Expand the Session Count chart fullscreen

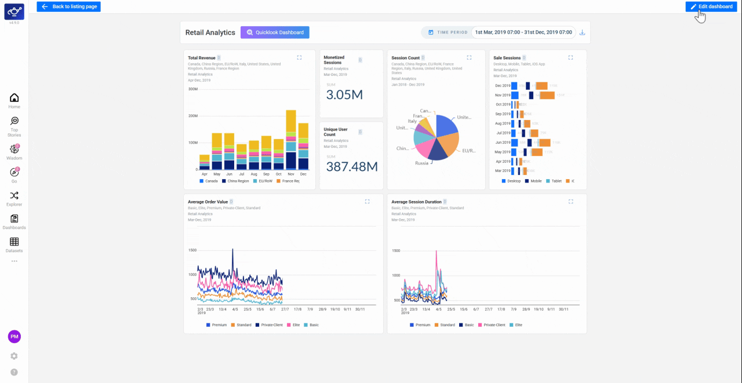pos(469,57)
